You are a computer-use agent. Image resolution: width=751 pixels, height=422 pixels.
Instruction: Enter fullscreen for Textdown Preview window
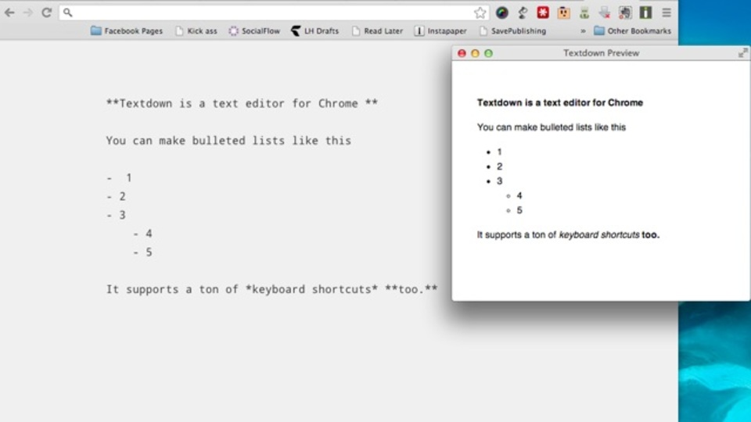click(742, 53)
